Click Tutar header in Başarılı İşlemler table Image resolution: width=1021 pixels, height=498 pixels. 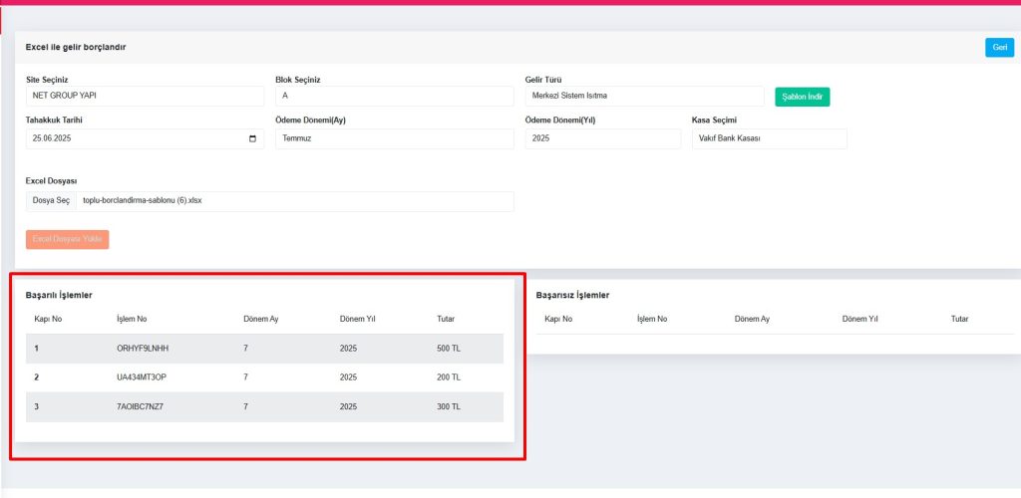pos(446,319)
